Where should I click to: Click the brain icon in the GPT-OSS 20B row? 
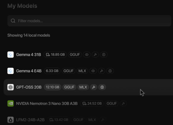102,87
